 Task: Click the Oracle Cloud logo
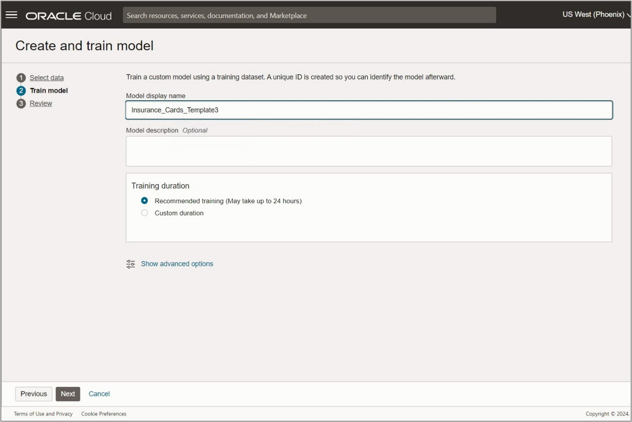pyautogui.click(x=69, y=16)
